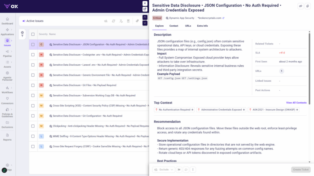Click the OX logo

coord(11,6)
